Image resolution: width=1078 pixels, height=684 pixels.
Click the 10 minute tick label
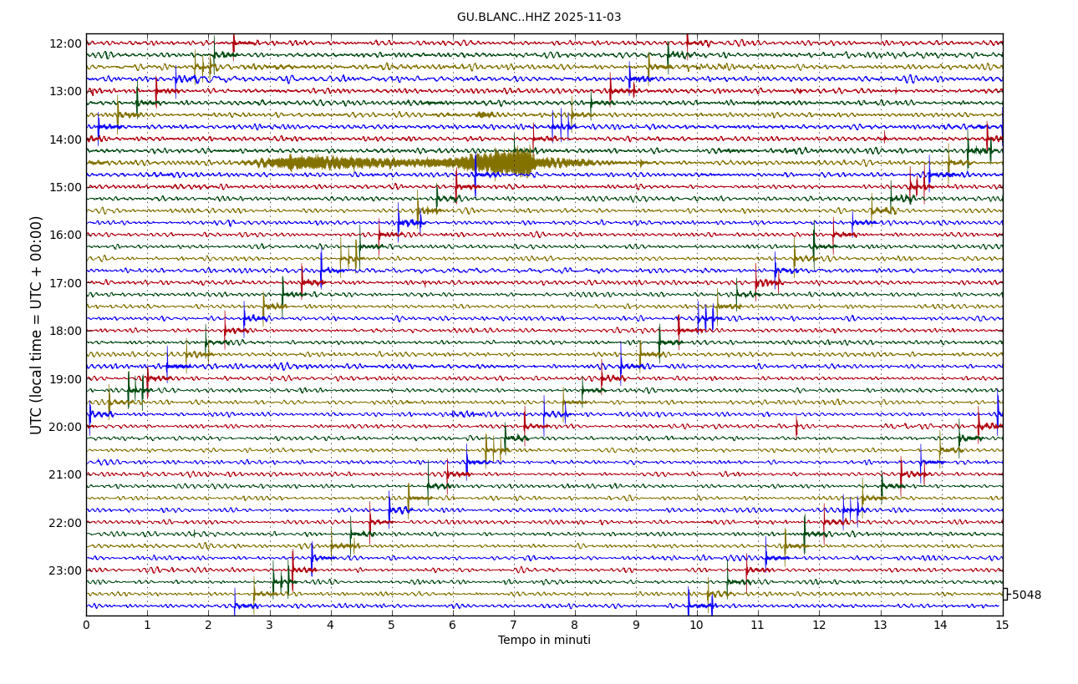coord(696,626)
